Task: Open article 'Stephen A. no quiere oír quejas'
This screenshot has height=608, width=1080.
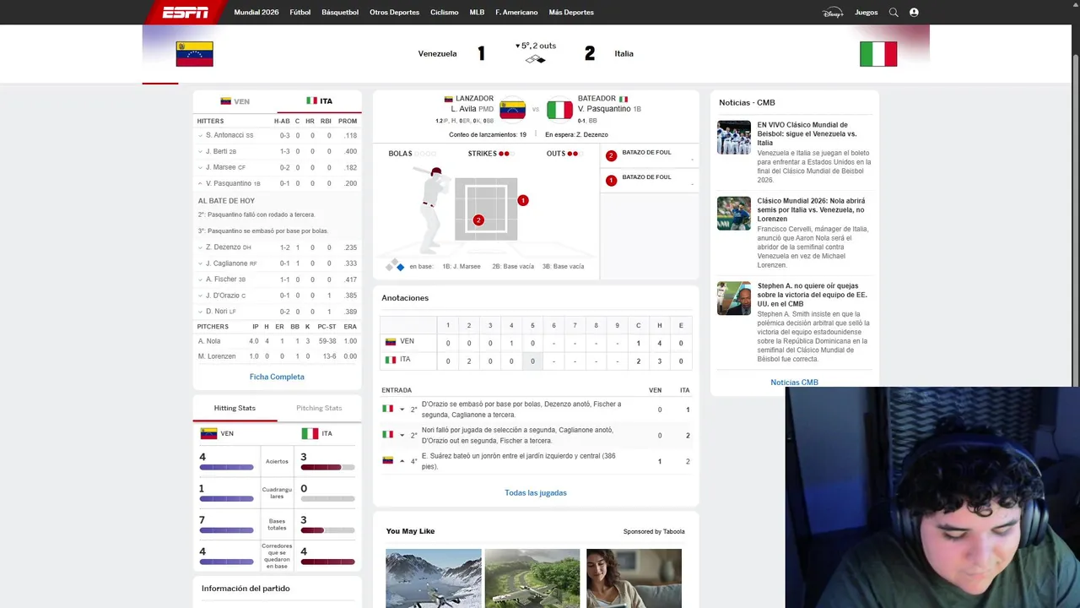Action: pyautogui.click(x=812, y=295)
